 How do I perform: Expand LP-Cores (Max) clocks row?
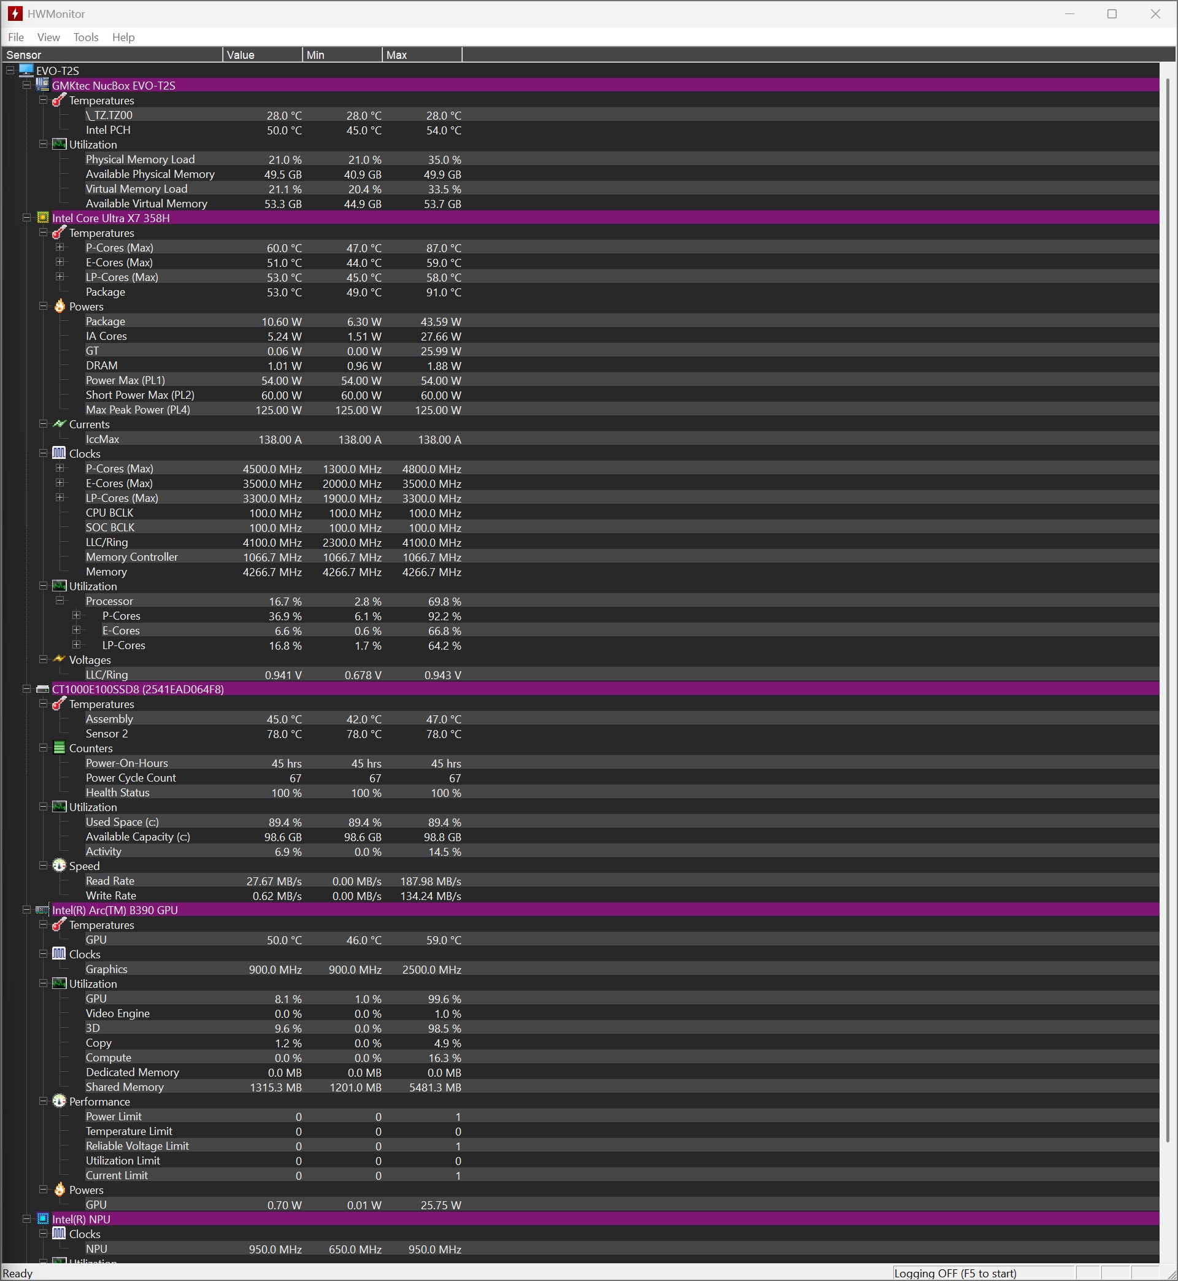(x=60, y=497)
